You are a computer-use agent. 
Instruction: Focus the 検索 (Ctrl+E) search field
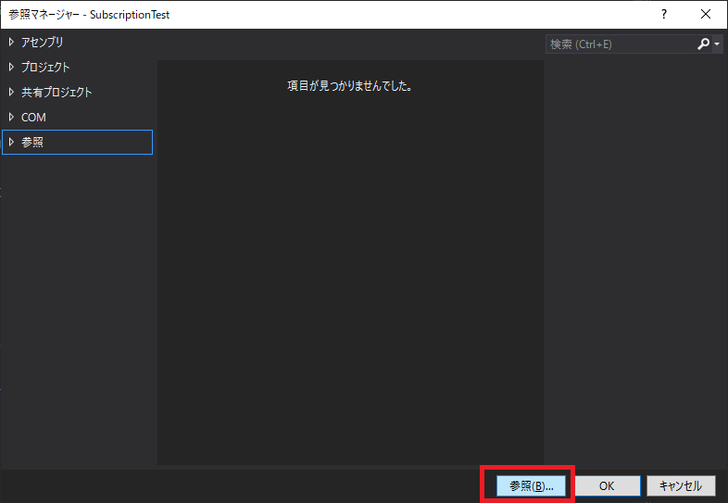pyautogui.click(x=621, y=44)
